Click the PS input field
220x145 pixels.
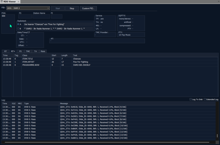(x=25, y=17)
